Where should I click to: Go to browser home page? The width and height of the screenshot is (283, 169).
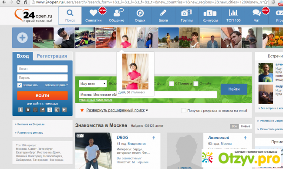click(x=25, y=2)
